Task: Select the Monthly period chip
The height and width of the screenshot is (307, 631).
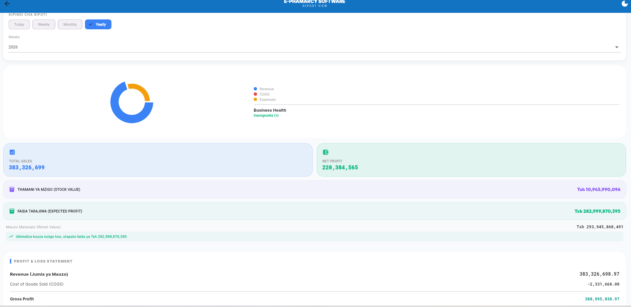Action: [70, 24]
